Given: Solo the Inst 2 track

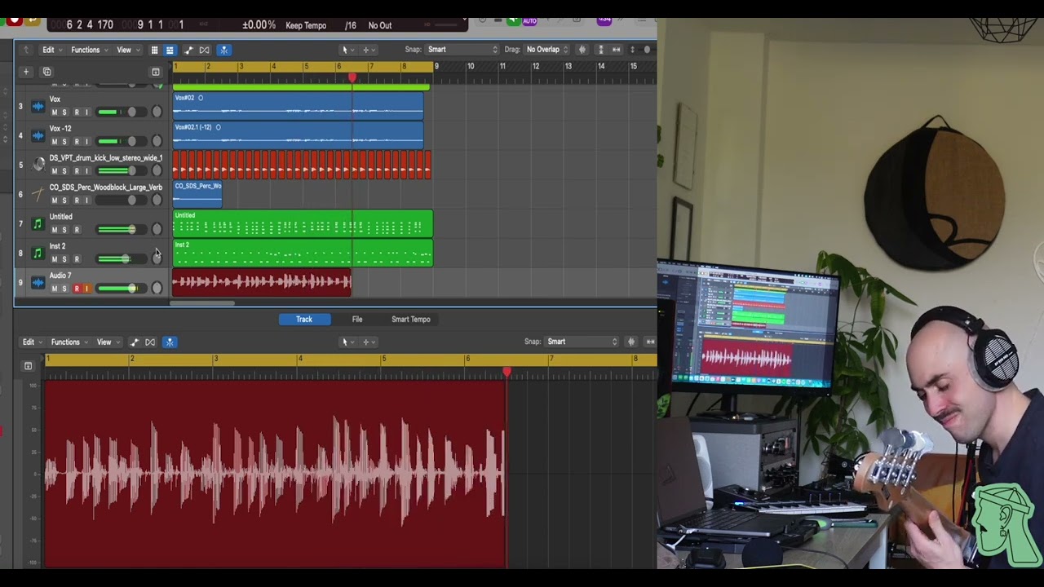Looking at the screenshot, I should click(65, 259).
